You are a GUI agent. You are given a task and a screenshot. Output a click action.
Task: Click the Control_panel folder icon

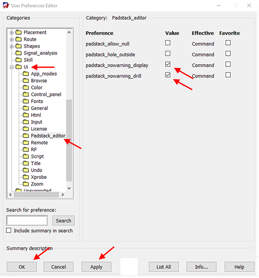26,95
